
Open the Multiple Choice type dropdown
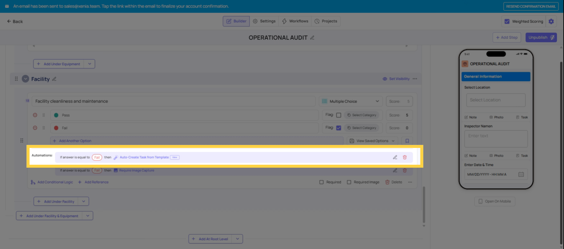(351, 101)
